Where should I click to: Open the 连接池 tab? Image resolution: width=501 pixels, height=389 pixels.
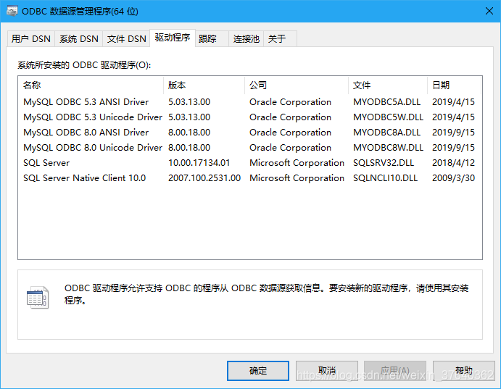pos(246,39)
